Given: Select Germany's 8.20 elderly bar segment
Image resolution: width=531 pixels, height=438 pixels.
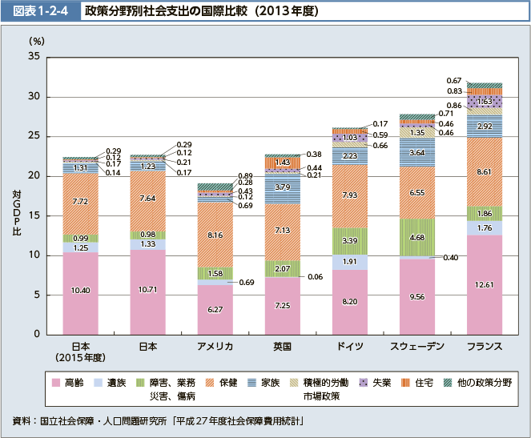Looking at the screenshot, I should [348, 302].
